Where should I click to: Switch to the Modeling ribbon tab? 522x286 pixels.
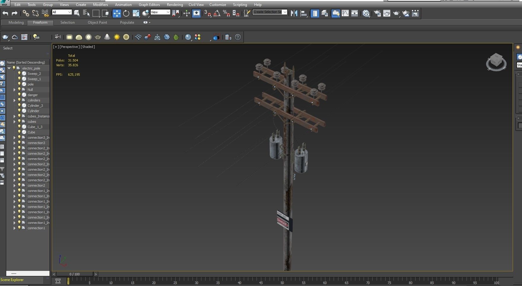(x=16, y=22)
